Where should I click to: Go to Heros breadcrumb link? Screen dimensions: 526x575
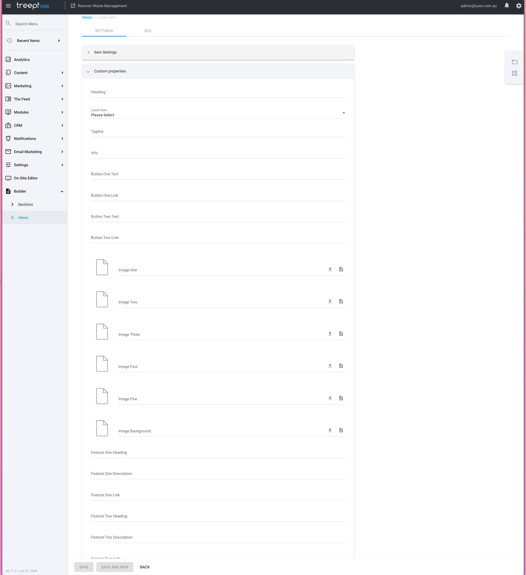pos(87,17)
